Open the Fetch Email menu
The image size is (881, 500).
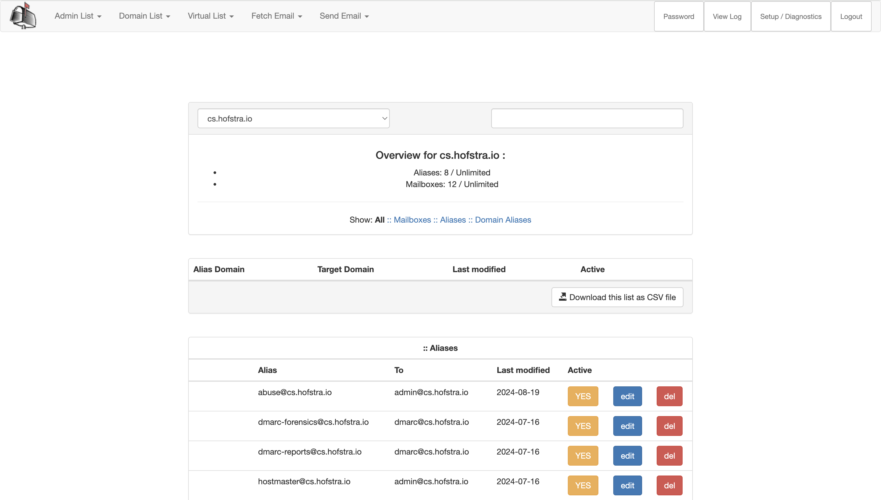click(276, 16)
